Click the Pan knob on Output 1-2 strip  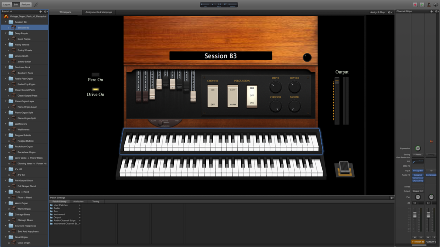pos(431,197)
